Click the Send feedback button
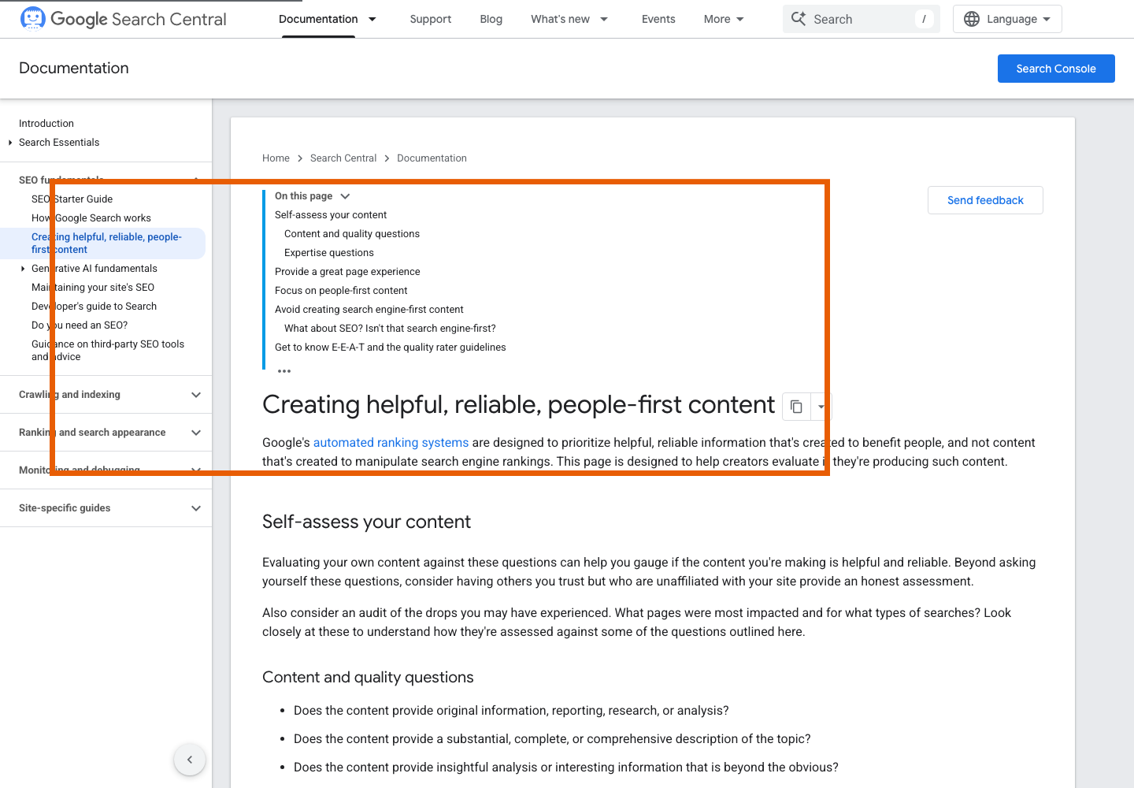Screen dimensions: 1134x788 tap(985, 200)
